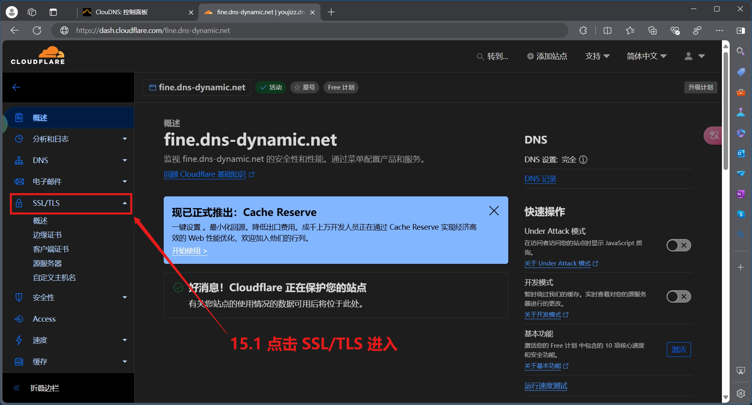Open the 转到... search box
This screenshot has height=405, width=752.
492,56
